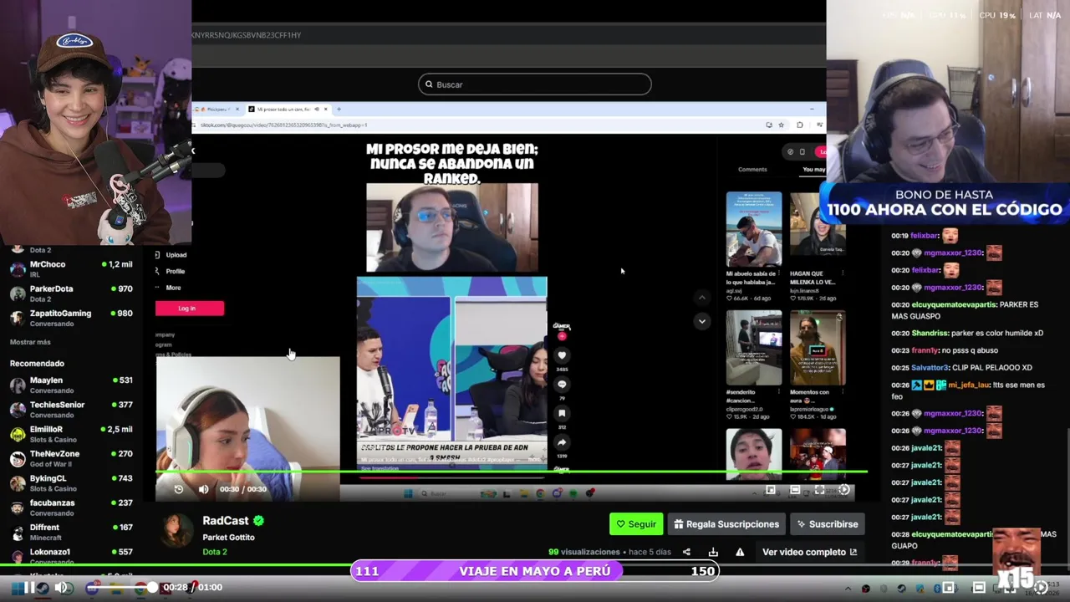1070x602 pixels.
Task: Open RadCast channel avatar
Action: point(176,531)
